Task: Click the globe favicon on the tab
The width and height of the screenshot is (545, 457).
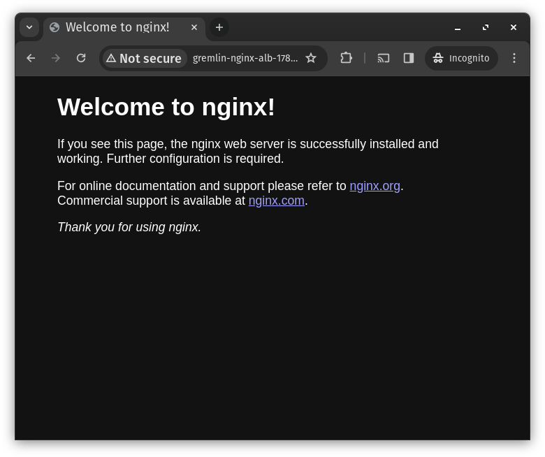Action: click(x=54, y=27)
